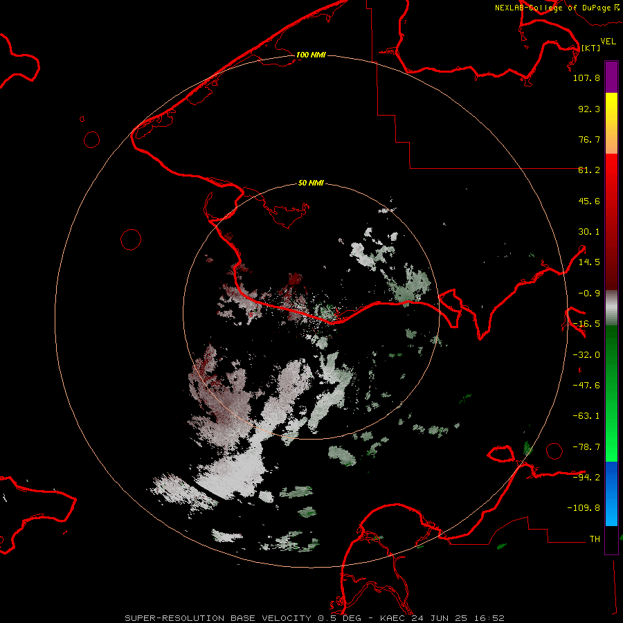Click the blue segment of color bar
The image size is (623, 623).
(x=611, y=494)
